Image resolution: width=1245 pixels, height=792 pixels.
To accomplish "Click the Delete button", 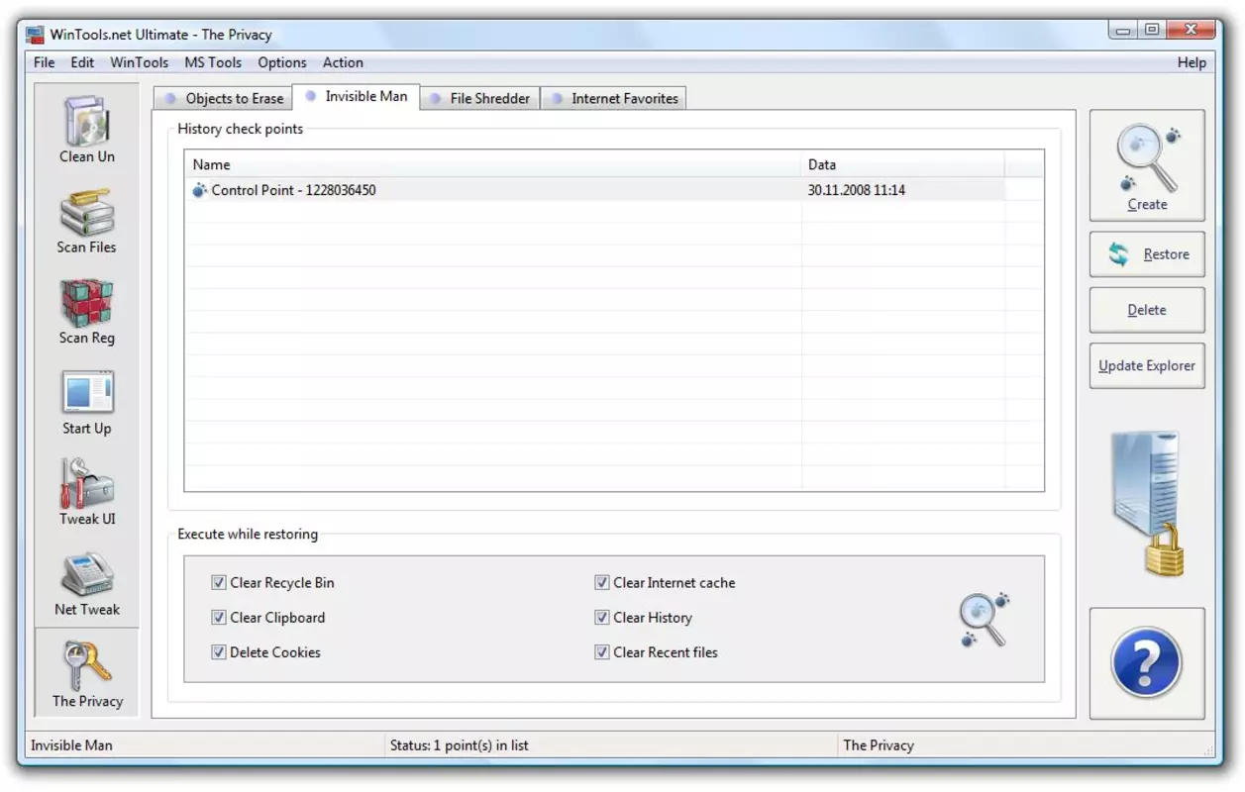I will (x=1147, y=310).
